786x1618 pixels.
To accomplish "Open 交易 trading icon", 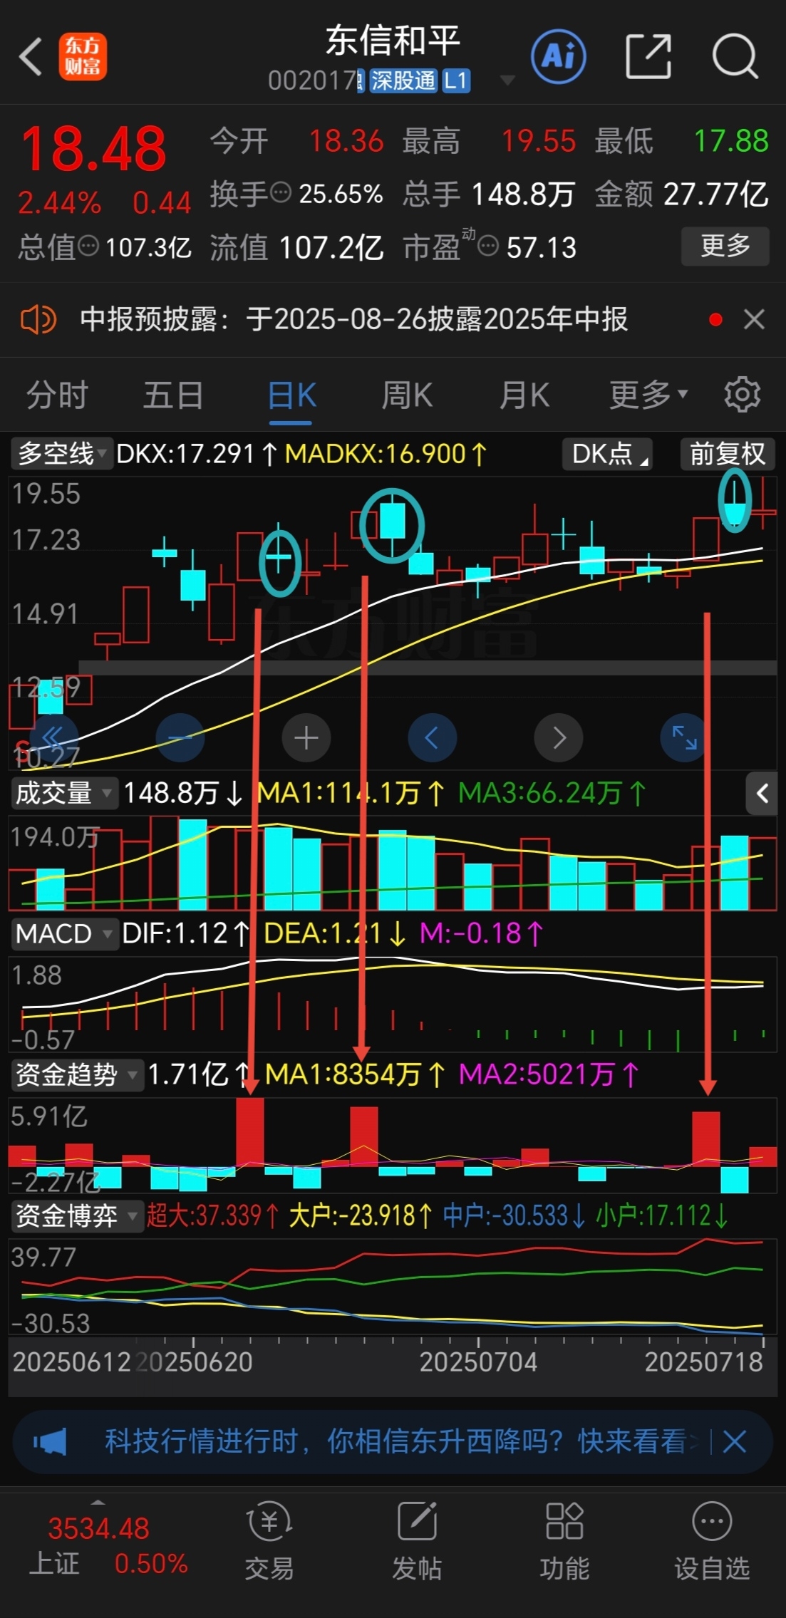I will (x=269, y=1541).
